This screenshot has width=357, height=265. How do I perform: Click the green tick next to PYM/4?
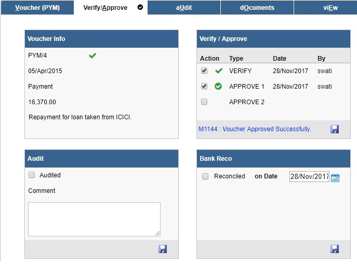(x=92, y=55)
